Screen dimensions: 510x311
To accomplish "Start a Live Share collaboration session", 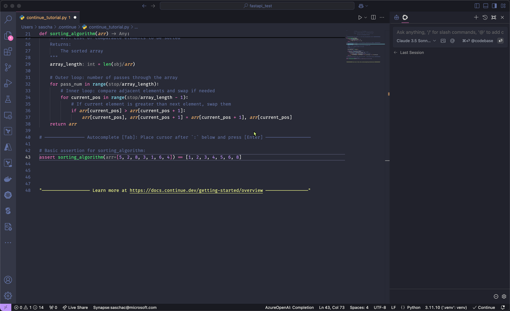I will pos(75,307).
